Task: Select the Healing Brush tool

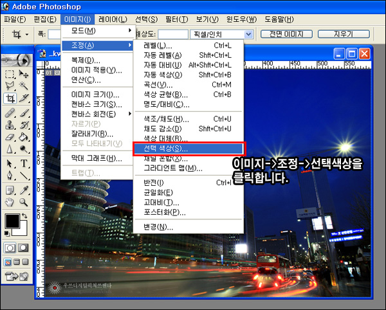Action: click(x=10, y=113)
